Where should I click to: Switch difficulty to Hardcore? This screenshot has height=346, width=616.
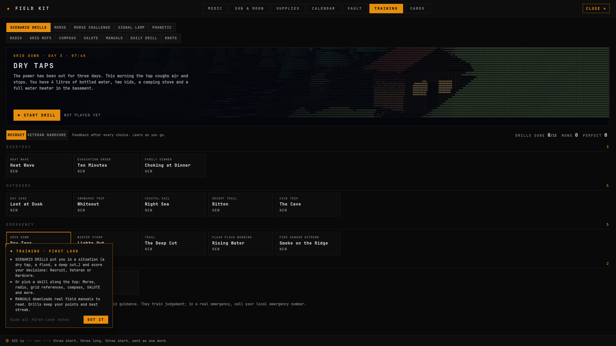point(57,135)
